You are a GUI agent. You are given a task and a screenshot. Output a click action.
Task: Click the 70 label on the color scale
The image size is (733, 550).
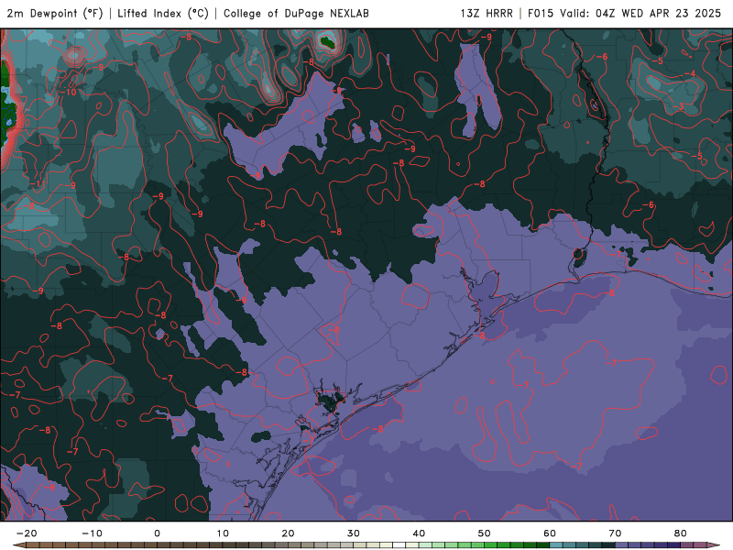click(x=615, y=533)
